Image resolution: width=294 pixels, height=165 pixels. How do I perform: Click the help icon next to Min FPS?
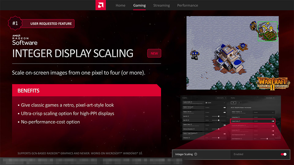[x=188, y=116]
